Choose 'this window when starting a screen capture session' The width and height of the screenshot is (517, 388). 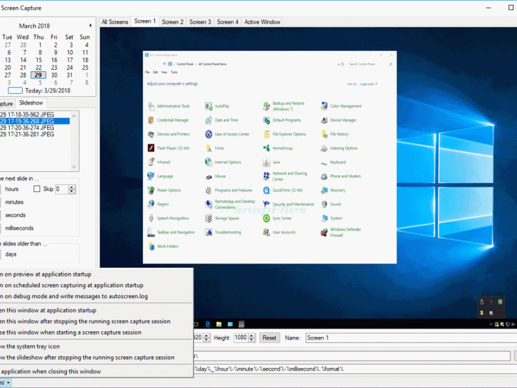point(96,332)
